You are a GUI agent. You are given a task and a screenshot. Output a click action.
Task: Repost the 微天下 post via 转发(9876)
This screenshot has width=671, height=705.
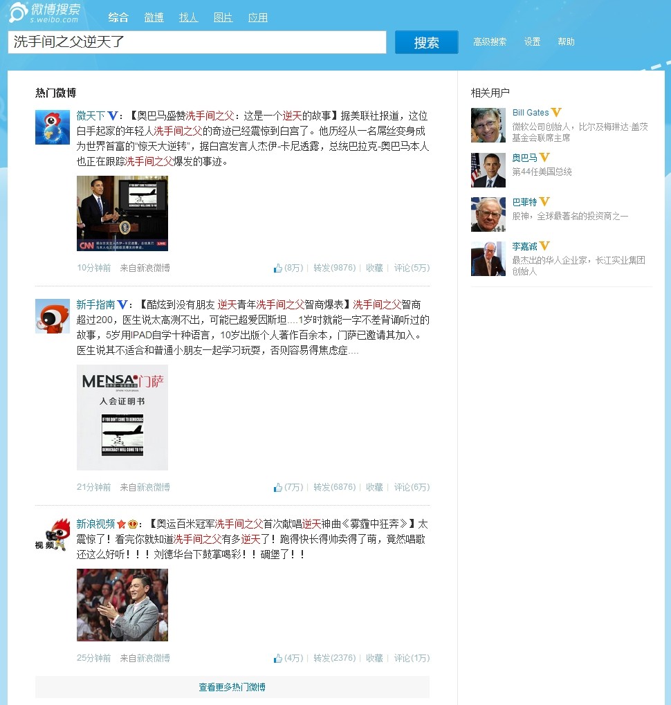[x=334, y=268]
